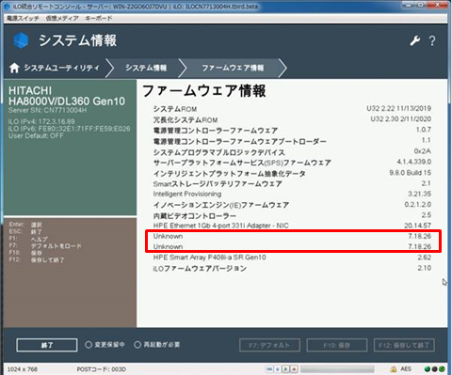452x375 pixels.
Task: Select 内蔵ビデオコントローラー row
Action: (x=292, y=215)
